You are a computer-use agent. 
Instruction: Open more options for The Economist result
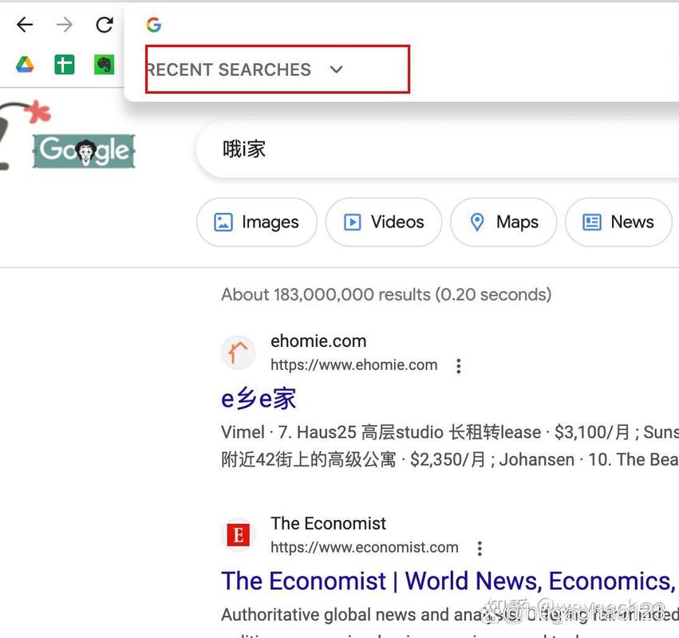[x=480, y=548]
